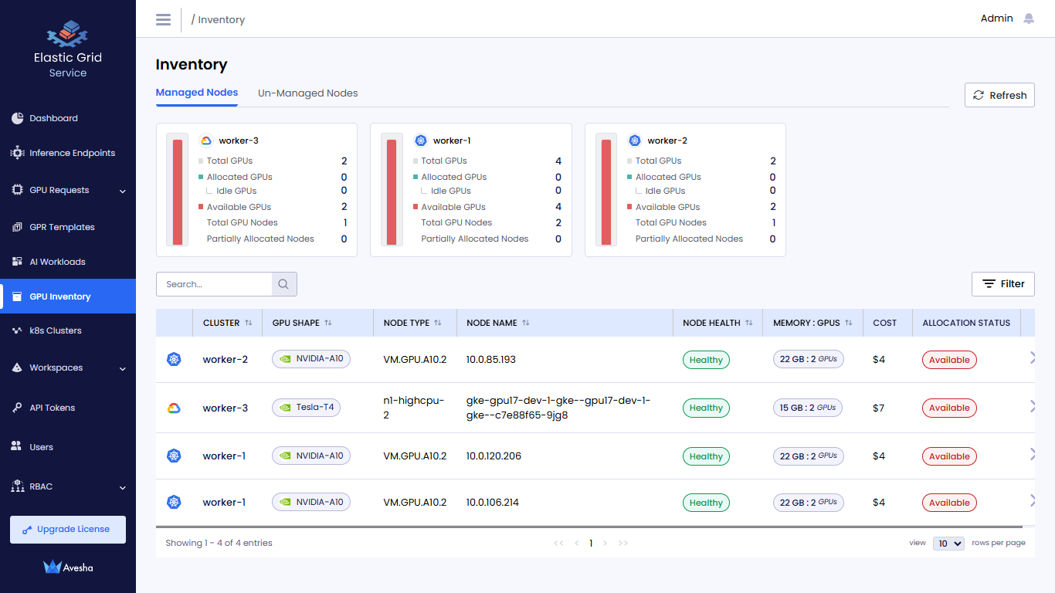
Task: Click the search magnifier icon
Action: click(x=283, y=284)
